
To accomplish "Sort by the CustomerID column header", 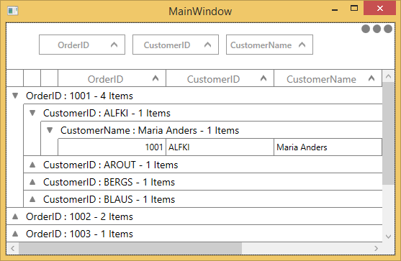I will [x=220, y=78].
